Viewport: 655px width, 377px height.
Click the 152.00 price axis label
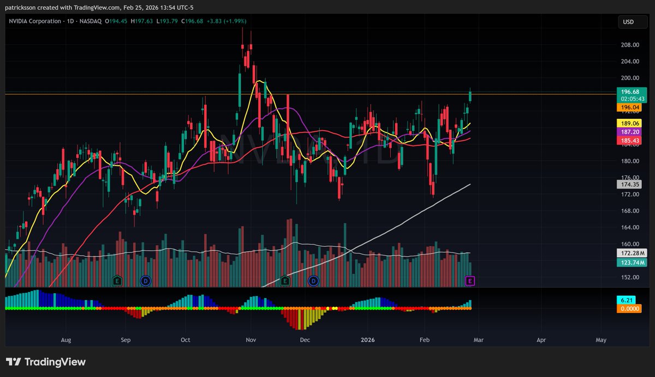coord(630,277)
